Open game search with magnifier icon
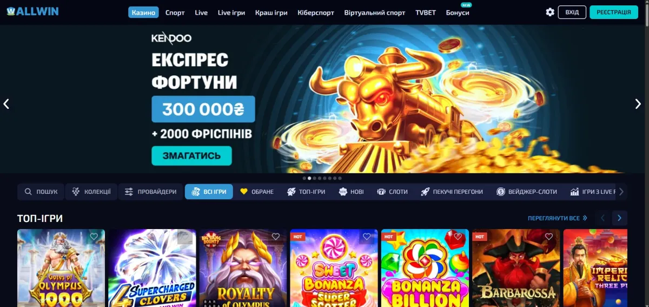Screen dimensions: 649x307 click(41, 192)
